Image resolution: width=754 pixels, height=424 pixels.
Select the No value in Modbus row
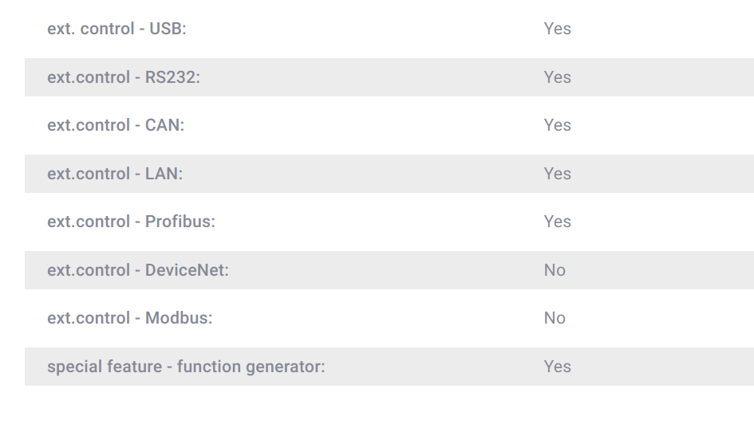coord(555,318)
